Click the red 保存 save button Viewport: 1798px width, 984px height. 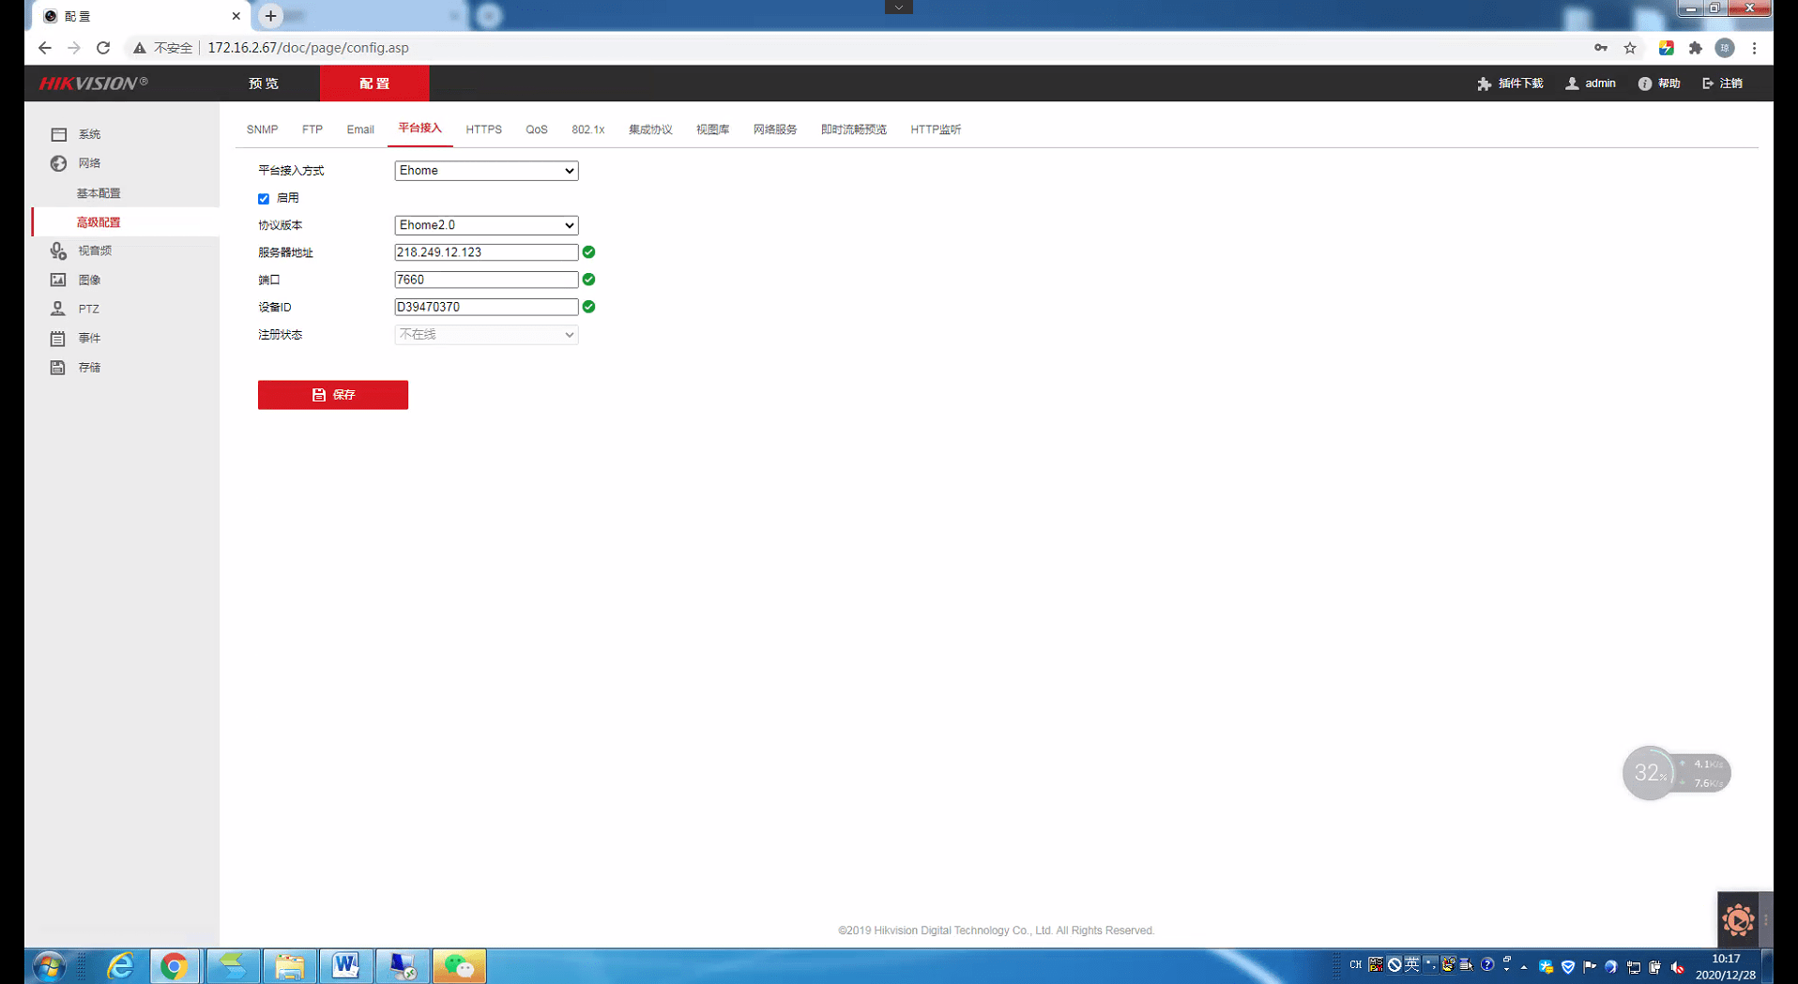point(333,395)
